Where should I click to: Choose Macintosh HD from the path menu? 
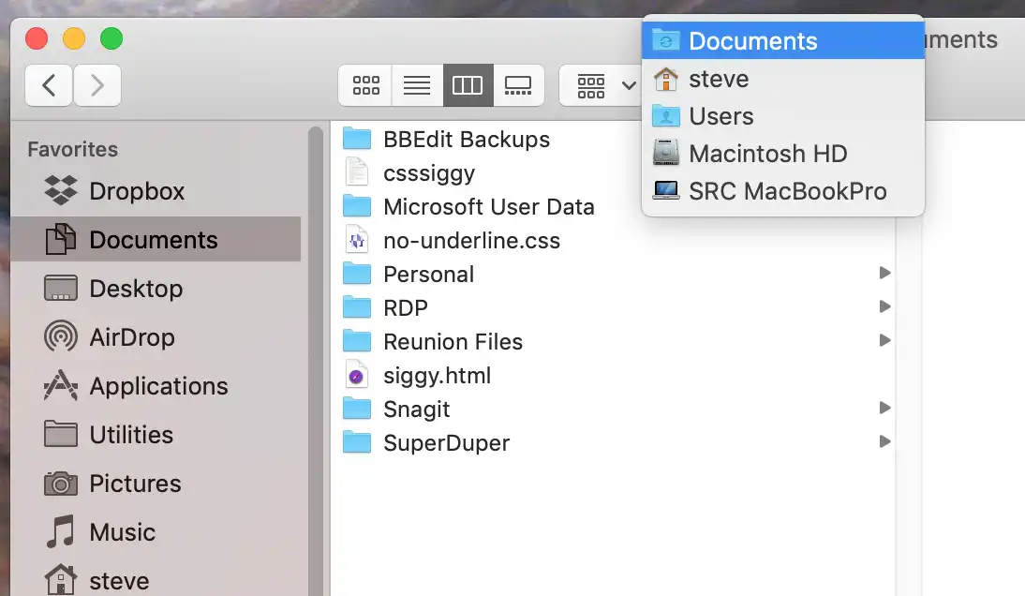coord(768,153)
